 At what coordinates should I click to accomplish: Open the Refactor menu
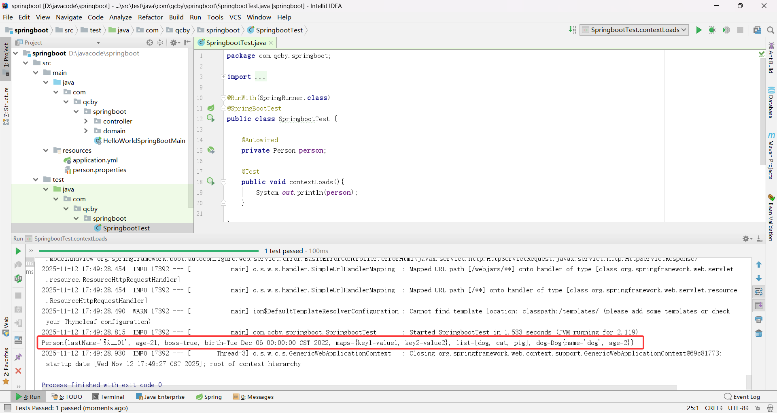pos(150,17)
